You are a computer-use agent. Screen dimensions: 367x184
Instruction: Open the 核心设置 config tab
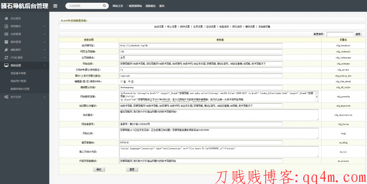(172, 27)
